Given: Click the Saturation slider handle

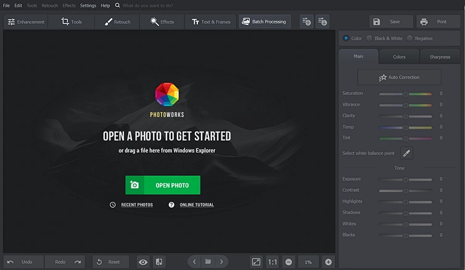Looking at the screenshot, I should point(405,94).
